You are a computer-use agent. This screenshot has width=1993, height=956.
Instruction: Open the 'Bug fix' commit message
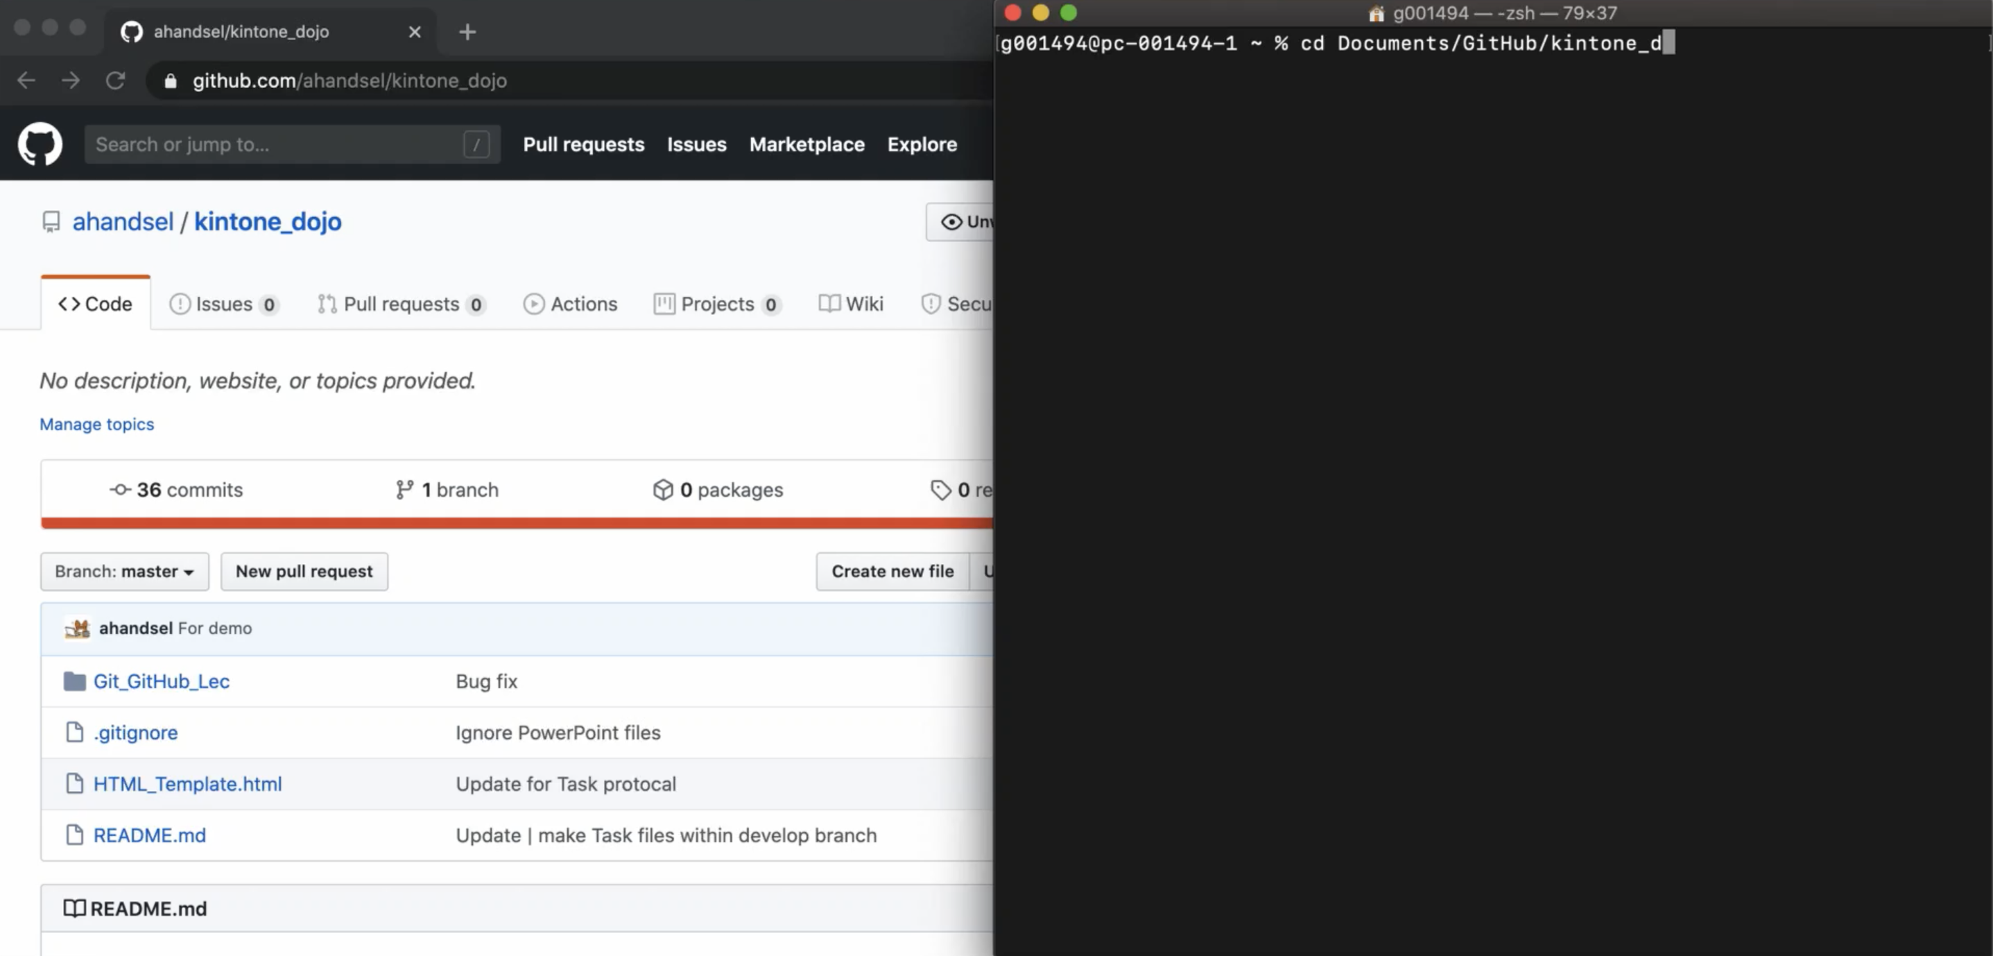coord(487,681)
